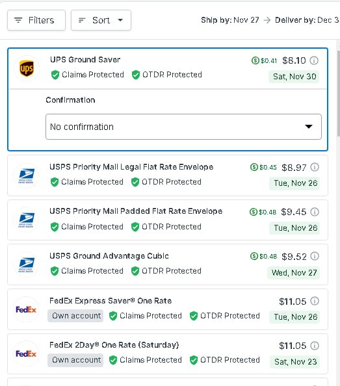Click OTDR Protected shield on FedEx 2Day
The width and height of the screenshot is (340, 386).
pyautogui.click(x=194, y=360)
